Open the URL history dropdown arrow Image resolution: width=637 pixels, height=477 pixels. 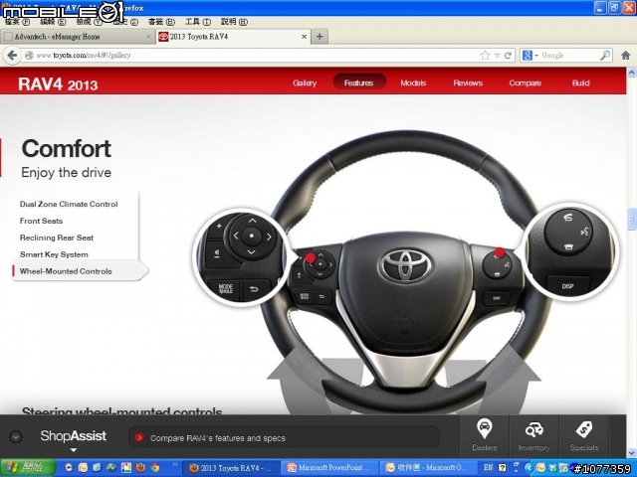[497, 56]
